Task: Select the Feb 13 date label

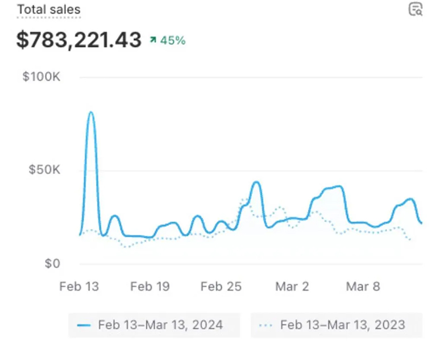Action: (x=79, y=287)
